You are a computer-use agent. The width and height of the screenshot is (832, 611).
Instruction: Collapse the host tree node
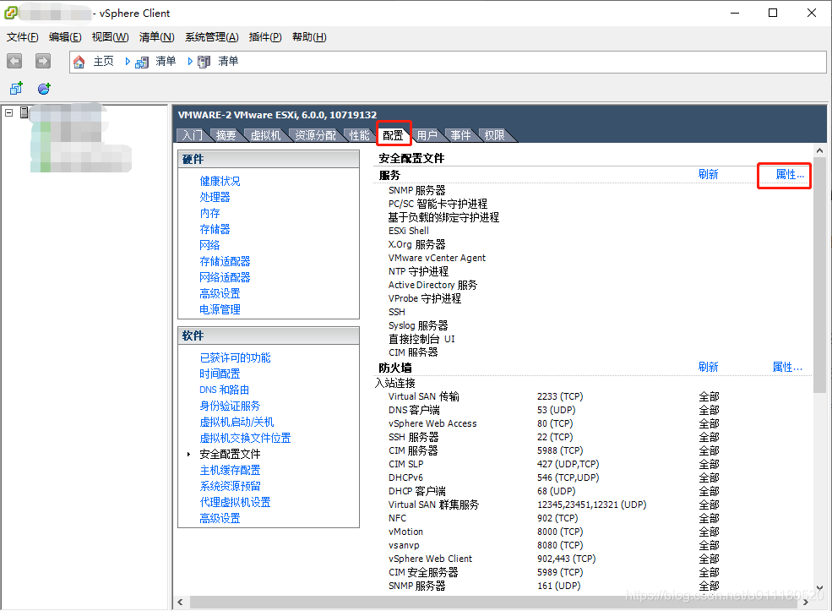[8, 112]
